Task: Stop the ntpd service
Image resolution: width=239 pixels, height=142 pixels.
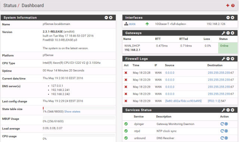Action: [x=226, y=131]
